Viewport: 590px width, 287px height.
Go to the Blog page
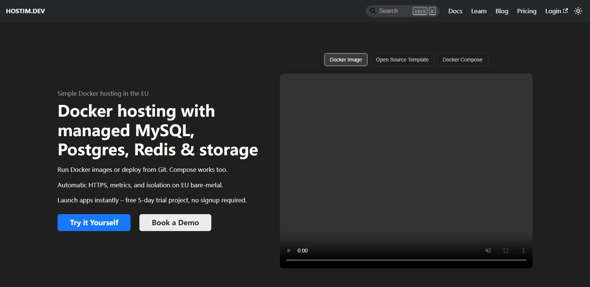502,11
